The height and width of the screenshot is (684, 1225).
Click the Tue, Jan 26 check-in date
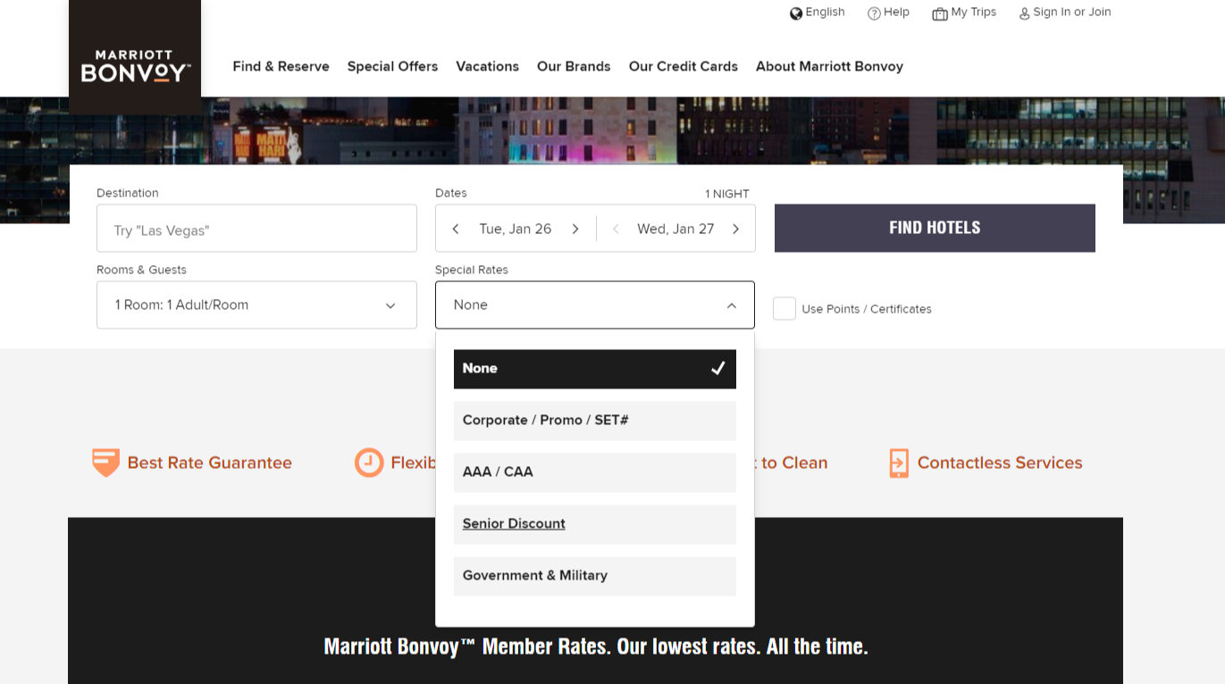[x=516, y=229]
